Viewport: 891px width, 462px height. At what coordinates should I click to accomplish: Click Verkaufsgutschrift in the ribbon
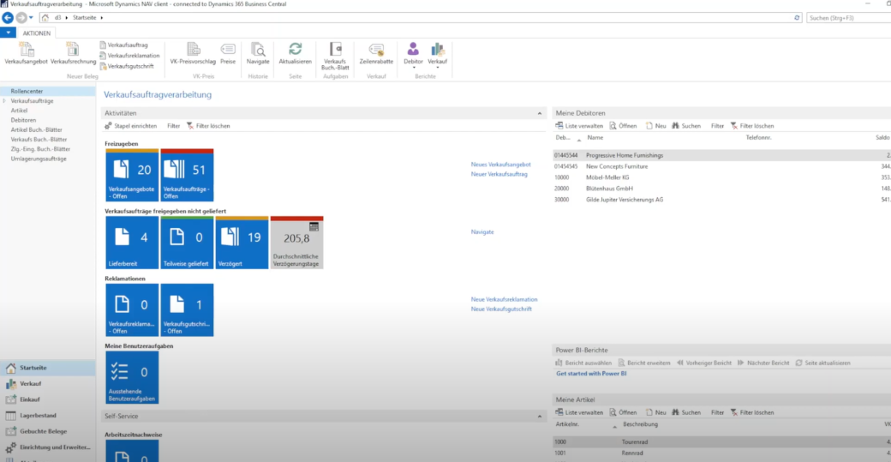[x=127, y=67]
